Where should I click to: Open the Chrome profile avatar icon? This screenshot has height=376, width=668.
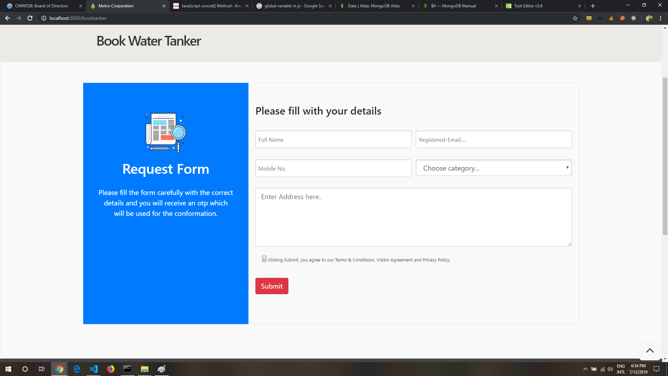(649, 18)
